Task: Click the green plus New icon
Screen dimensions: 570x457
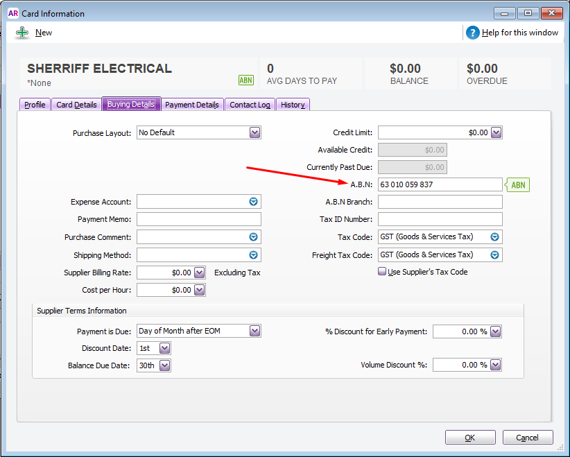Action: coord(22,33)
